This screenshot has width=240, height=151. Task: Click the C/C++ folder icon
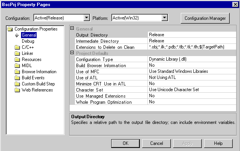point(17,47)
